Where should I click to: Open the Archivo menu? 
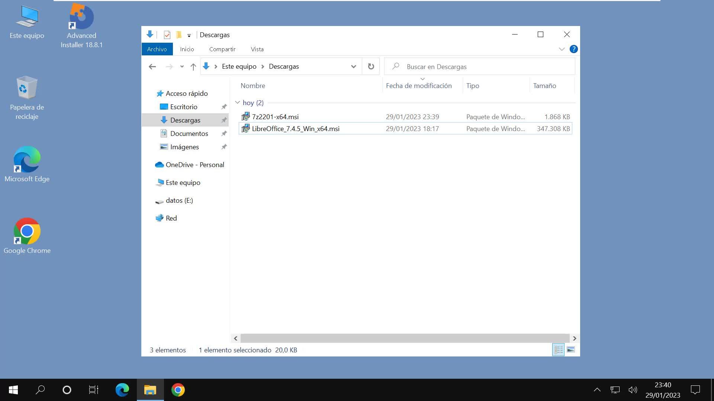point(157,49)
